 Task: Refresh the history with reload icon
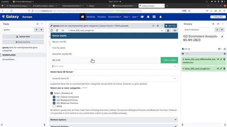(225, 49)
